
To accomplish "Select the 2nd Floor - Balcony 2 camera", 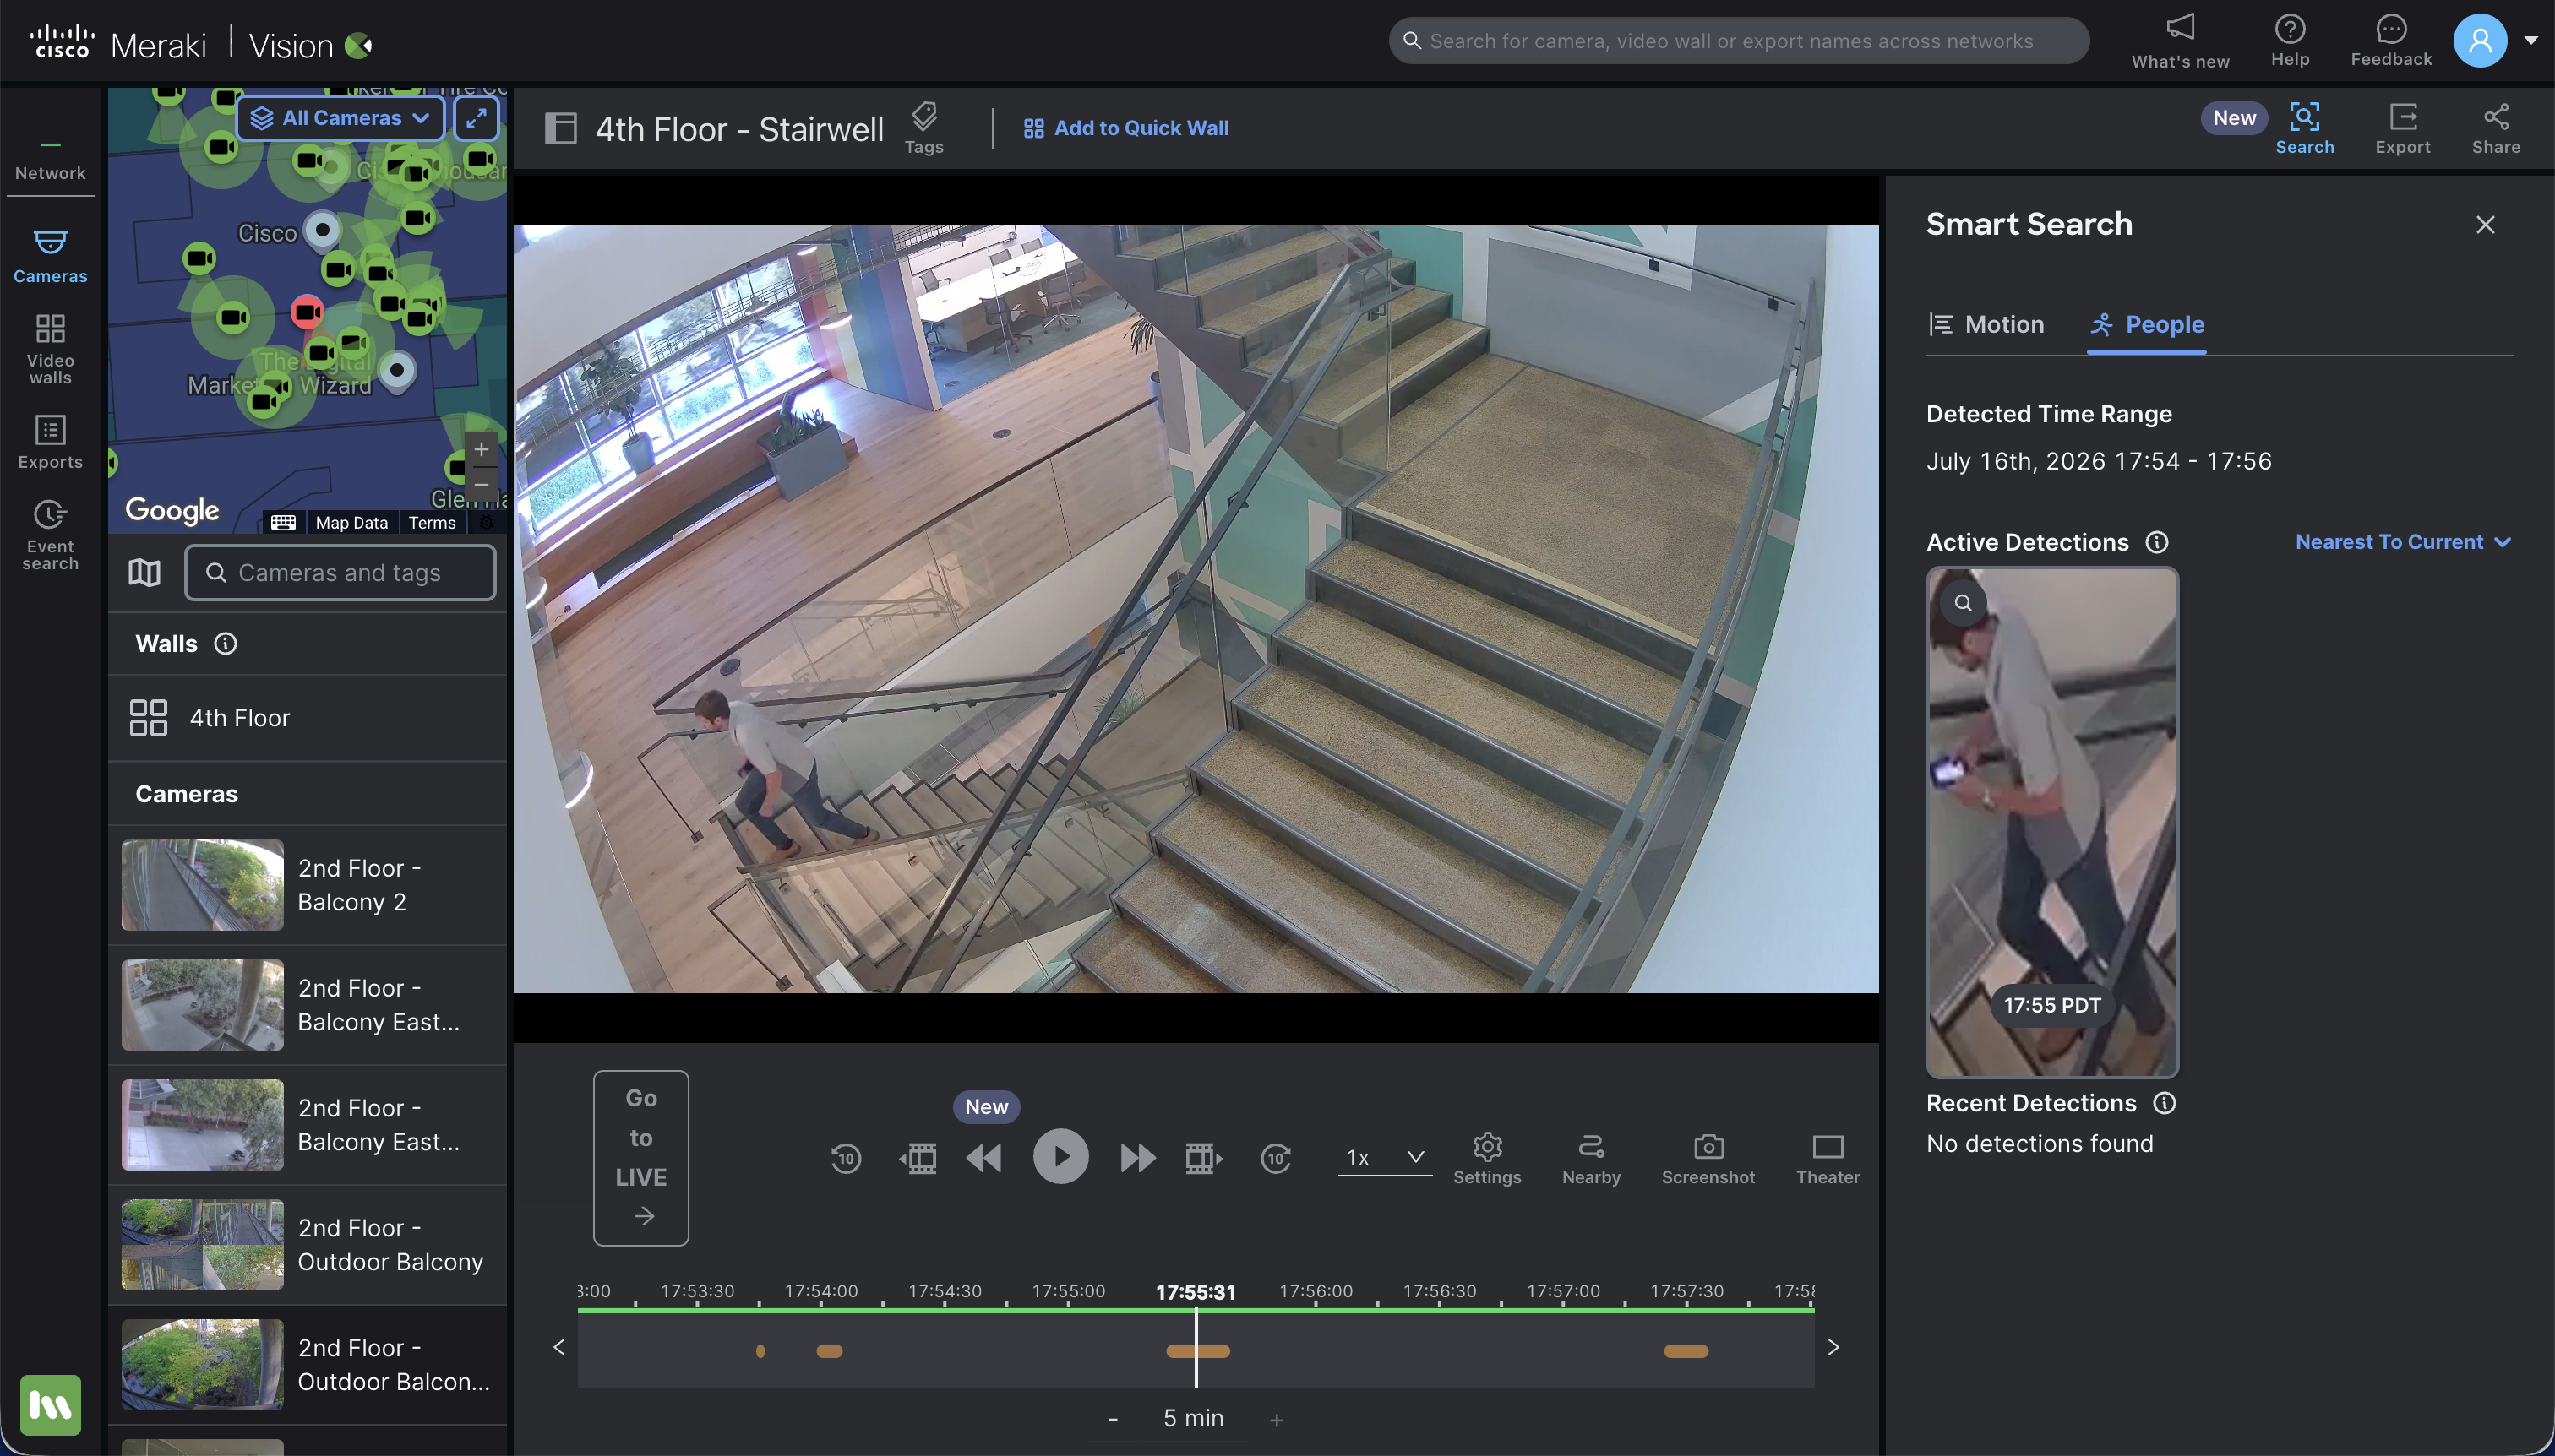I will tap(308, 885).
